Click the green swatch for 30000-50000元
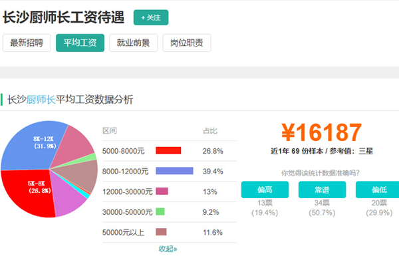The image size is (399, 266). pyautogui.click(x=160, y=211)
